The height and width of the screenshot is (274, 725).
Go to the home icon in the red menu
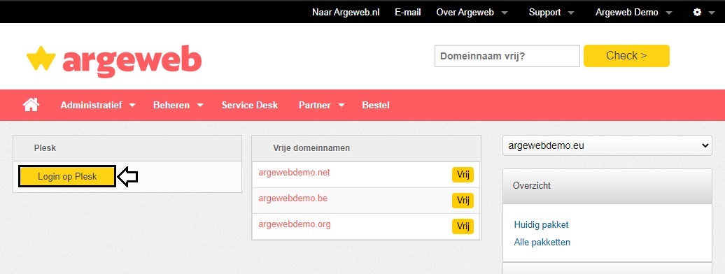coord(31,105)
